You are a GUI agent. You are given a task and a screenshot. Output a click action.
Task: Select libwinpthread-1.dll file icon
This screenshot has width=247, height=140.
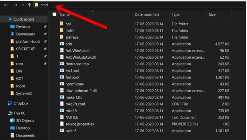pyautogui.click(x=62, y=90)
